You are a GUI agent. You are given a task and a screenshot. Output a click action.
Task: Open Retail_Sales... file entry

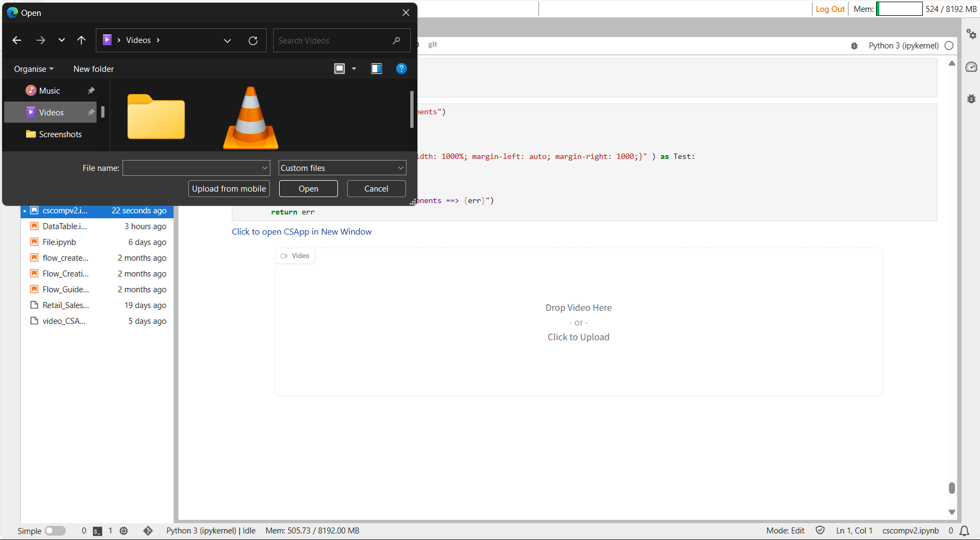pyautogui.click(x=97, y=305)
